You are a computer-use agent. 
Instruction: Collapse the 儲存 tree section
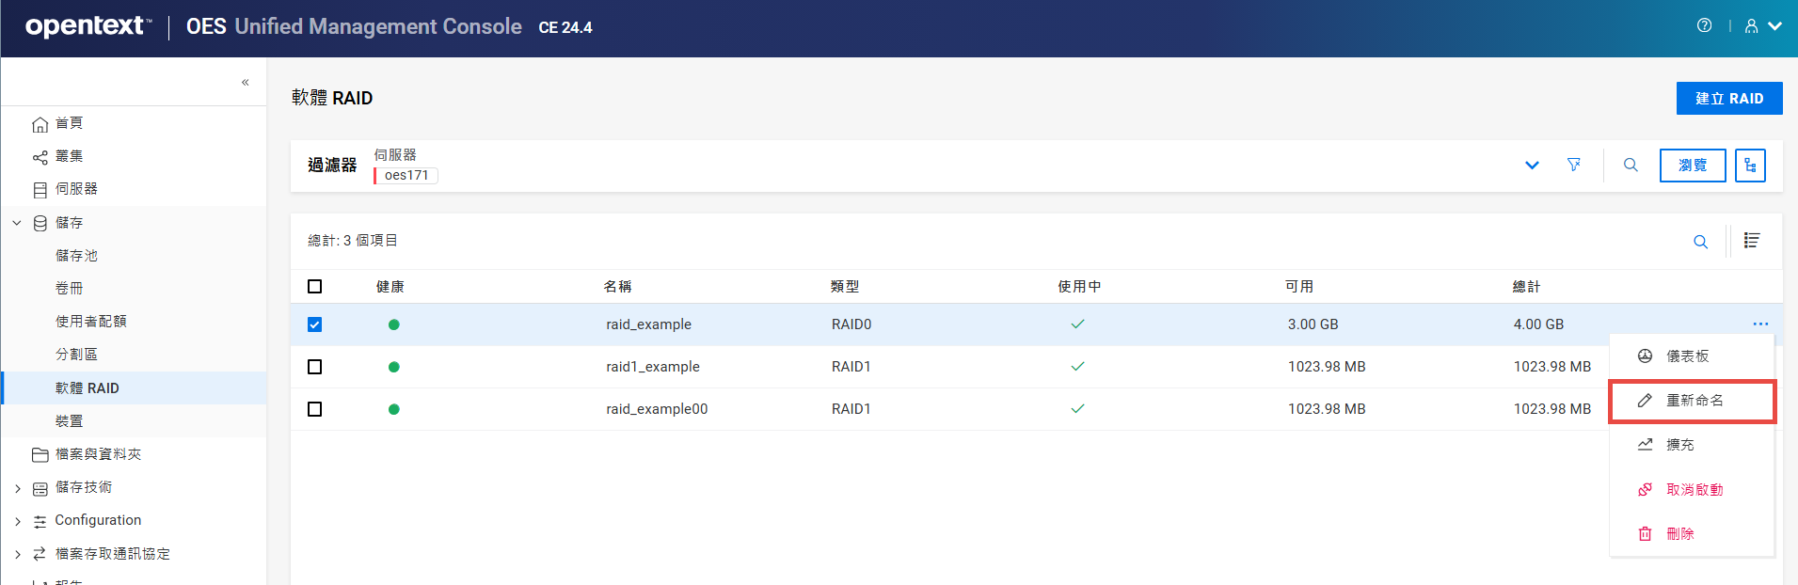click(17, 223)
